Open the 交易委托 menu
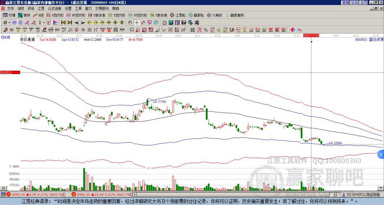Image resolution: width=384 pixels, height=205 pixels. [102, 9]
